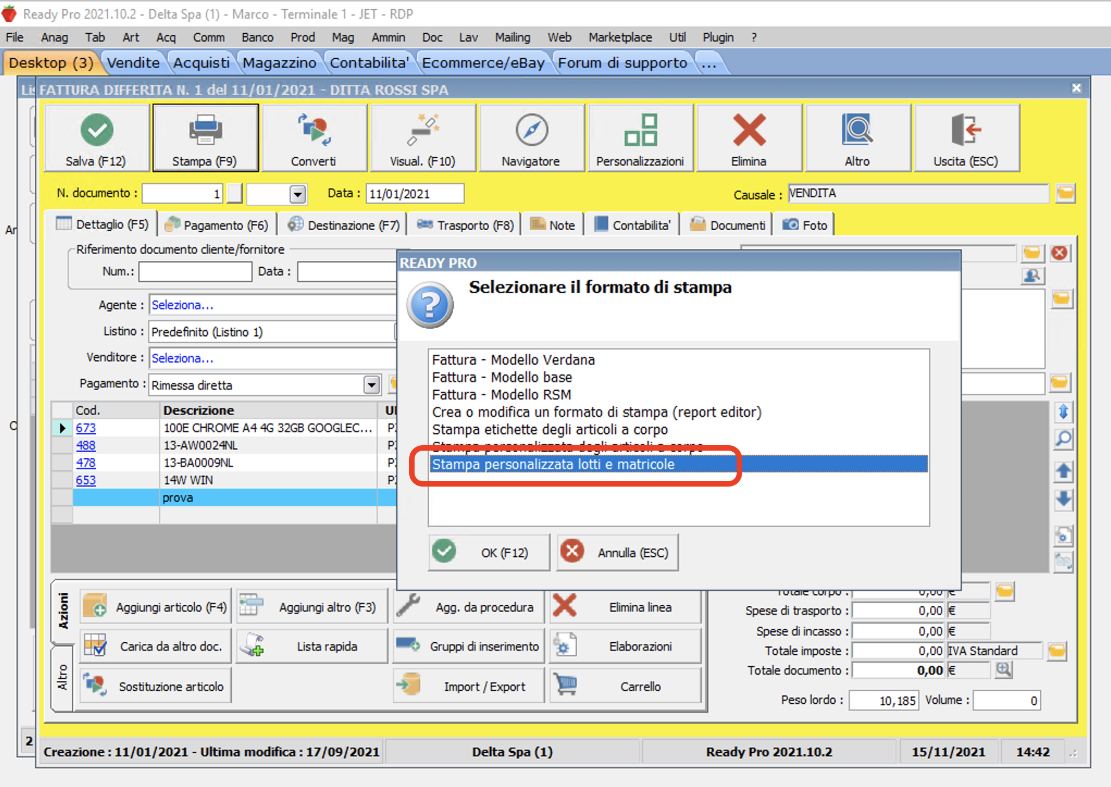
Task: Open the Mailing menu
Action: (512, 38)
